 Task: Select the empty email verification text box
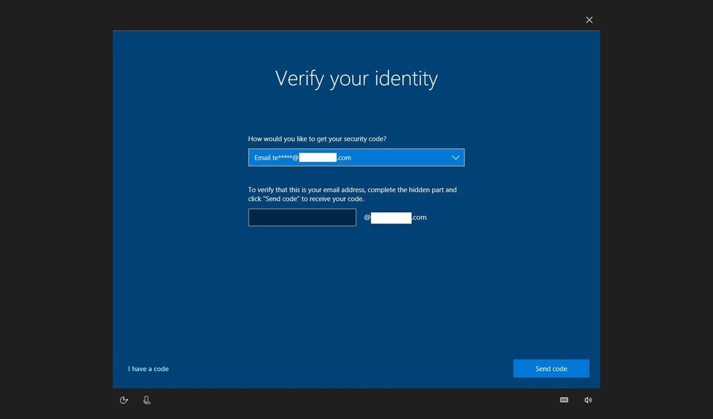point(301,216)
